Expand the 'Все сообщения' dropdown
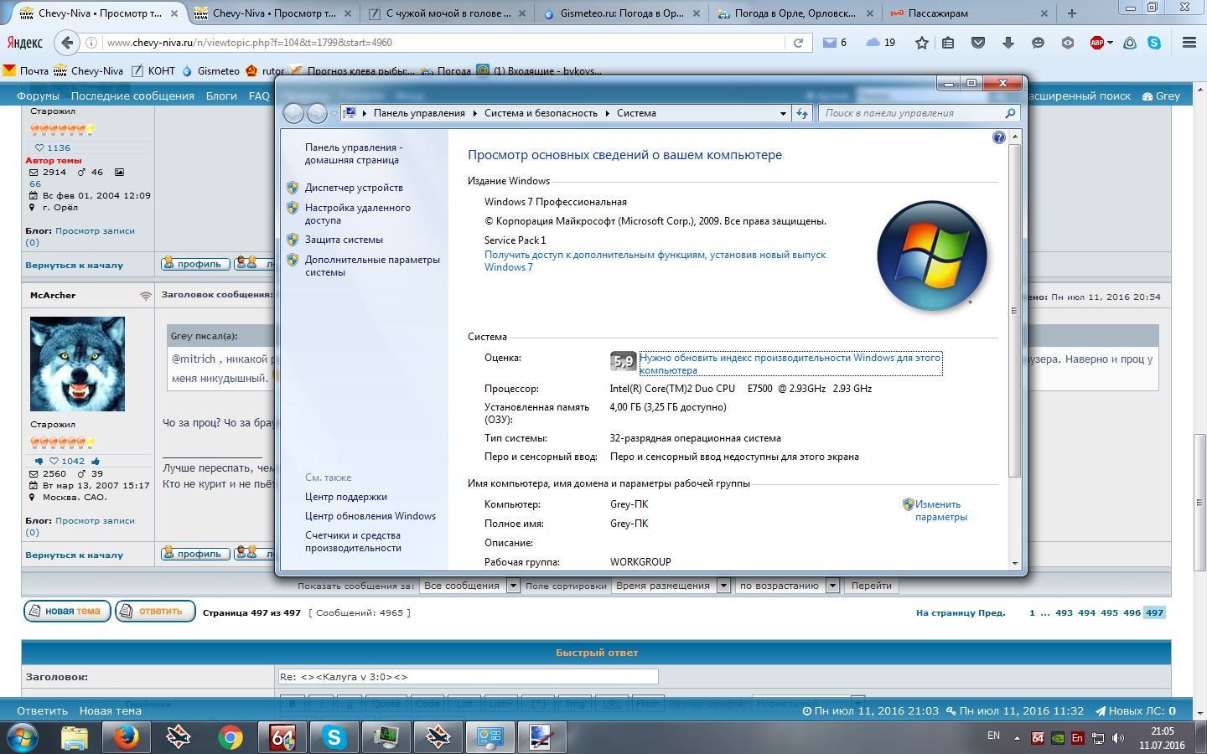 pos(513,586)
